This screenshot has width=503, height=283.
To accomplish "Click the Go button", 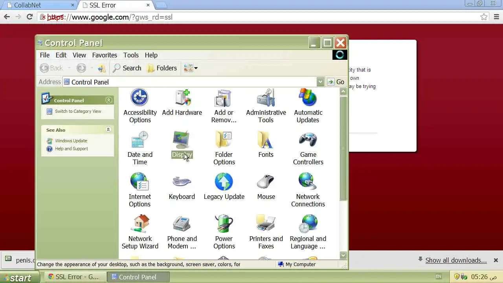I will coord(336,82).
